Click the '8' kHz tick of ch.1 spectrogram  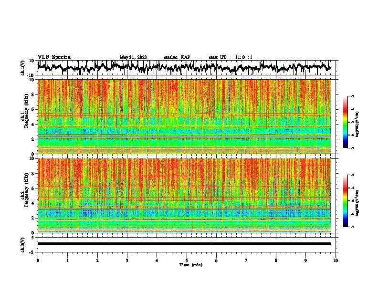[x=33, y=94]
